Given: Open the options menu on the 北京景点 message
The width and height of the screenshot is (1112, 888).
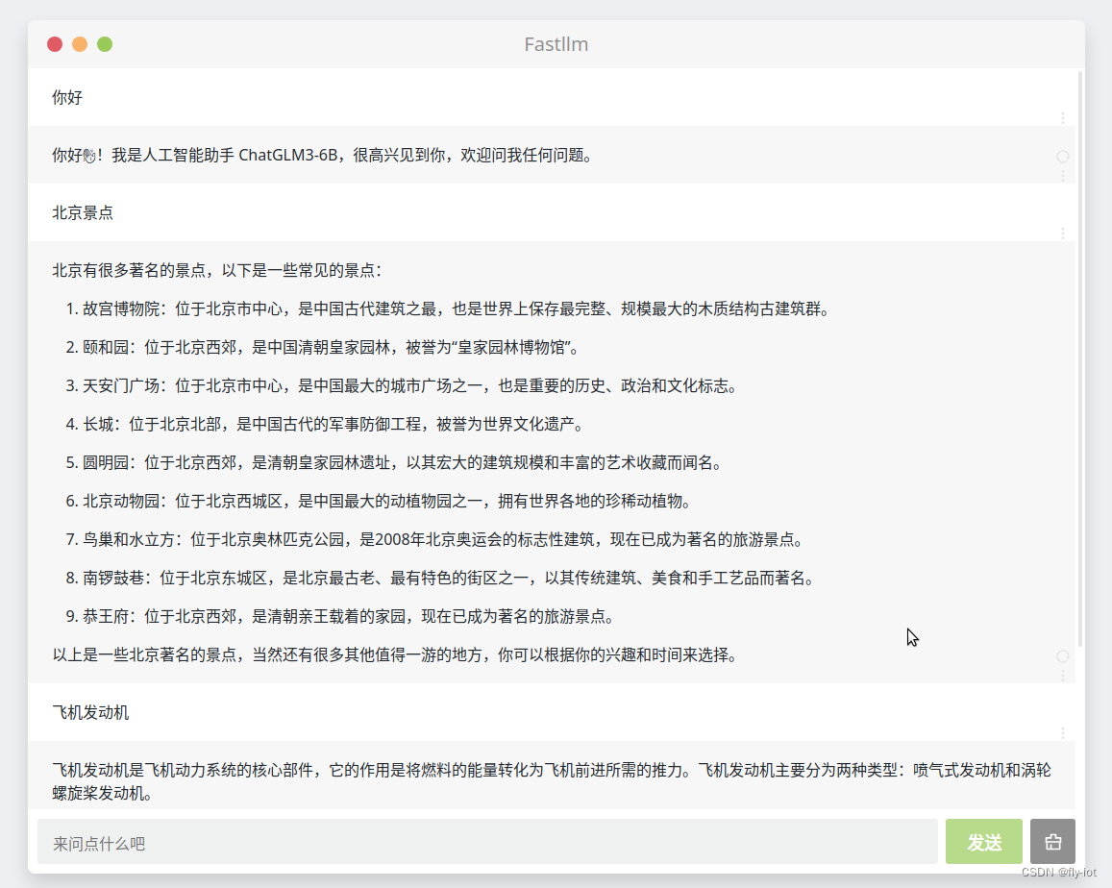Looking at the screenshot, I should (x=1062, y=234).
